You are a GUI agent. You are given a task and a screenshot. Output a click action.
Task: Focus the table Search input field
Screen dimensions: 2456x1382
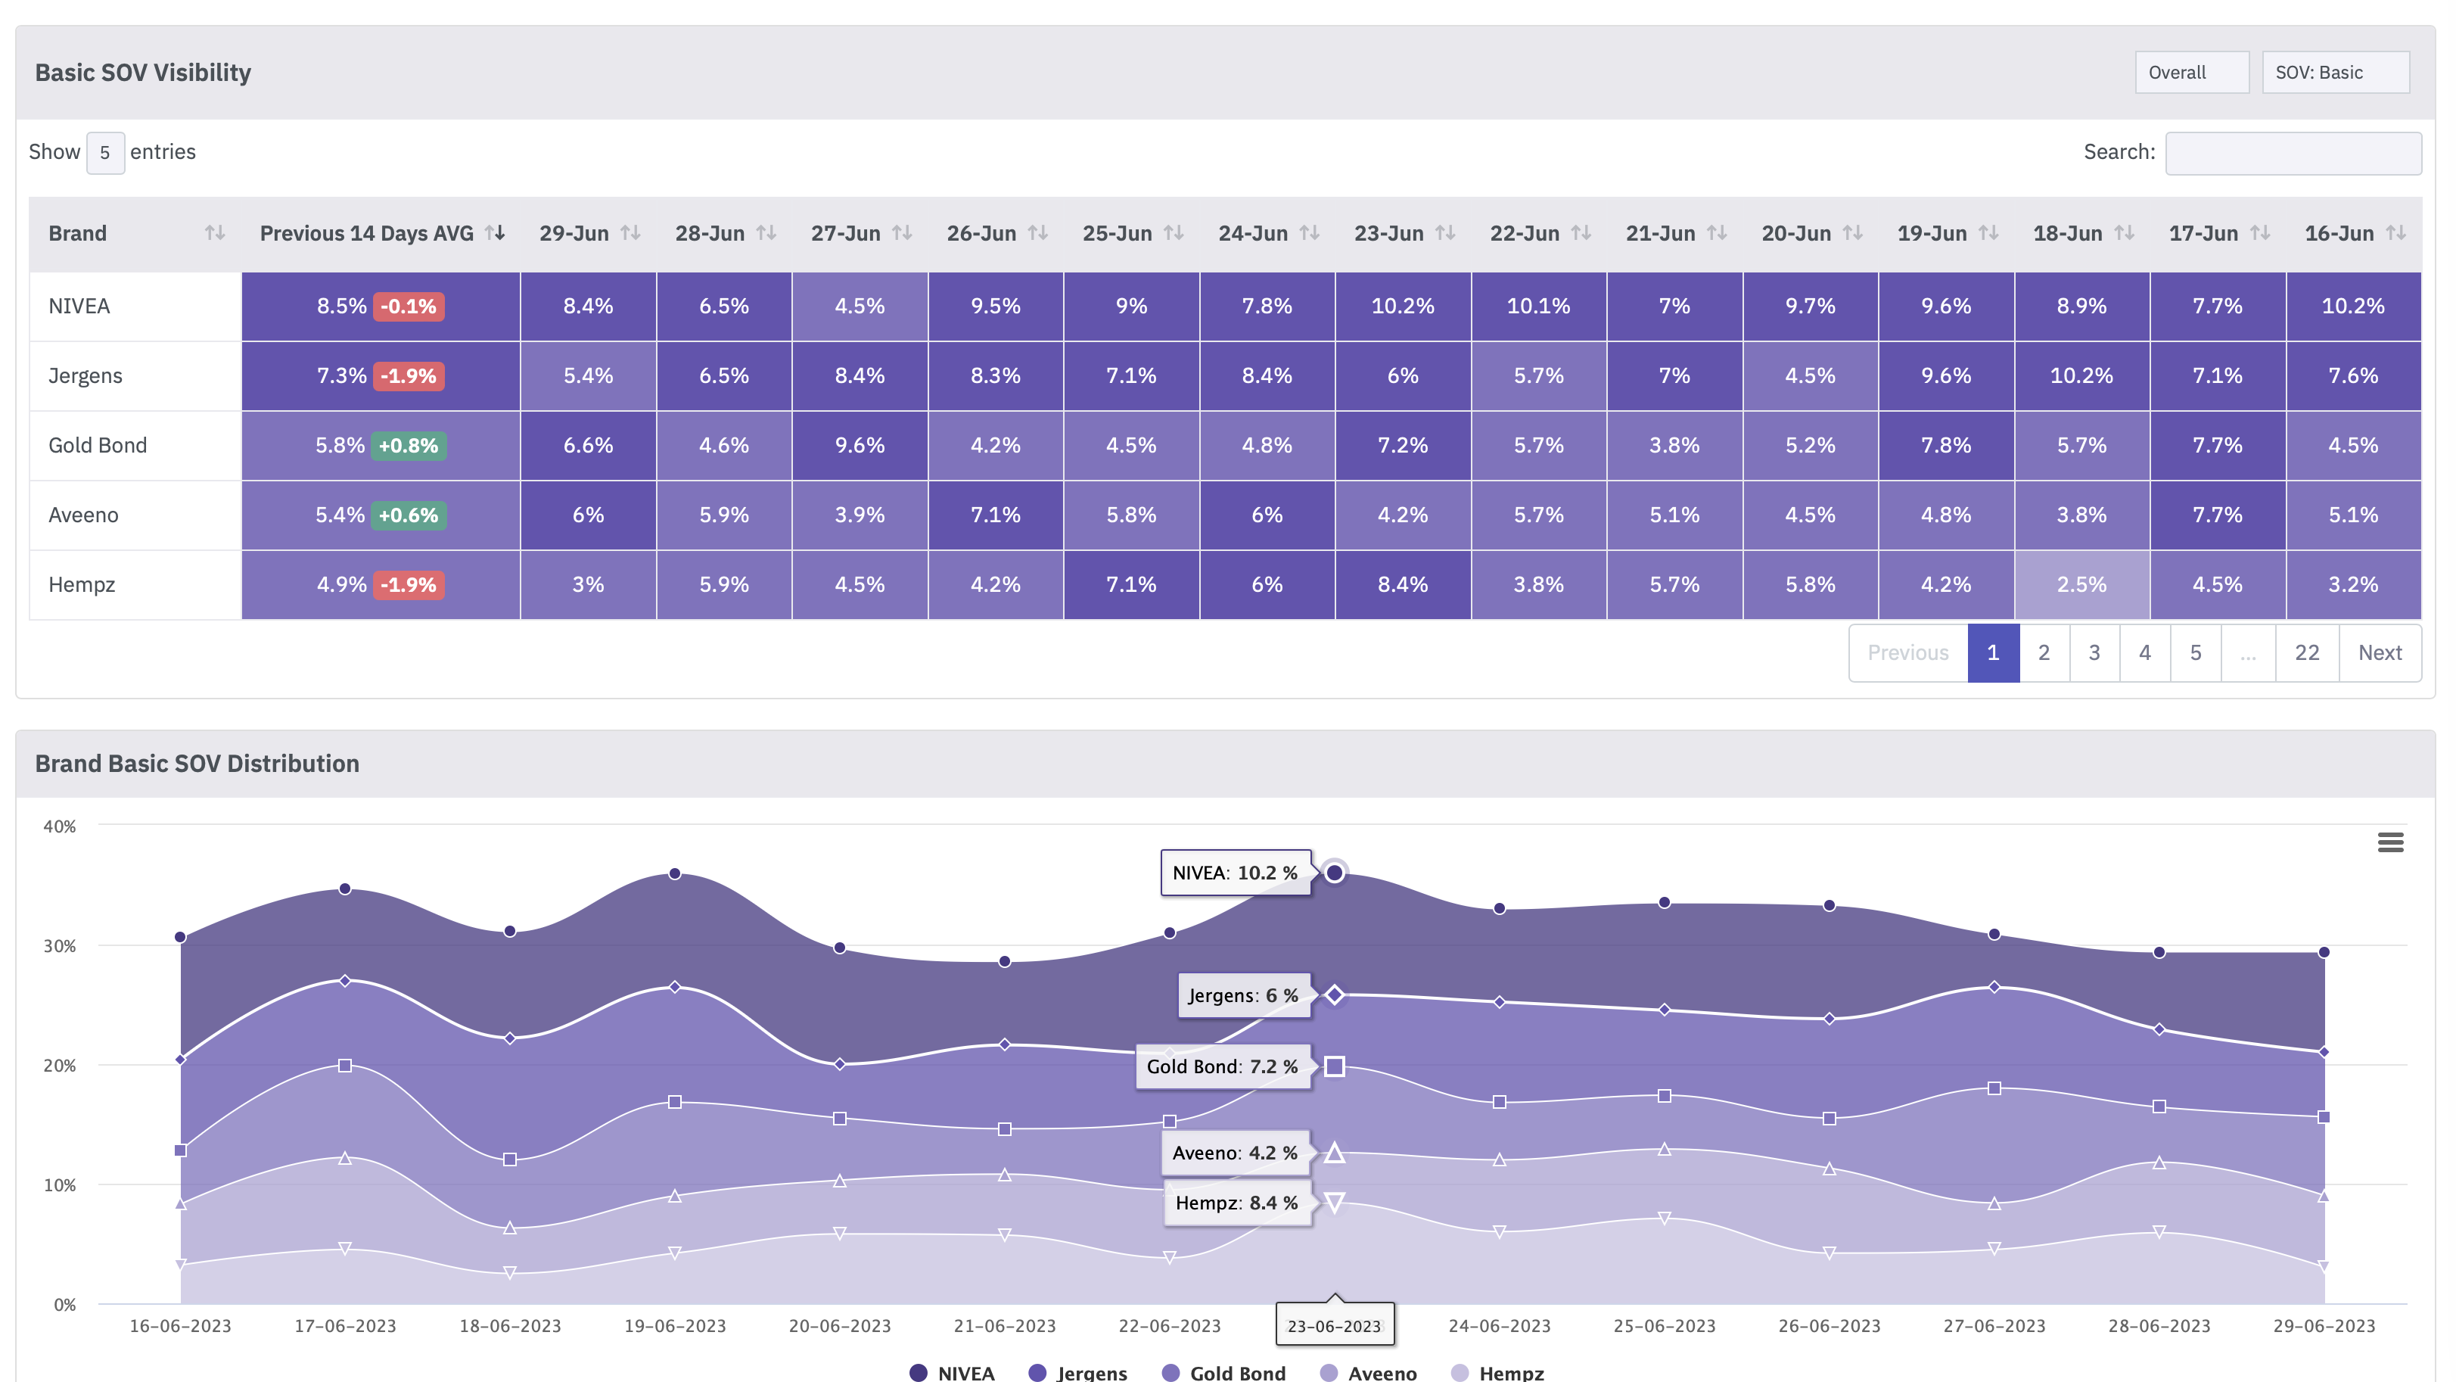pyautogui.click(x=2293, y=153)
